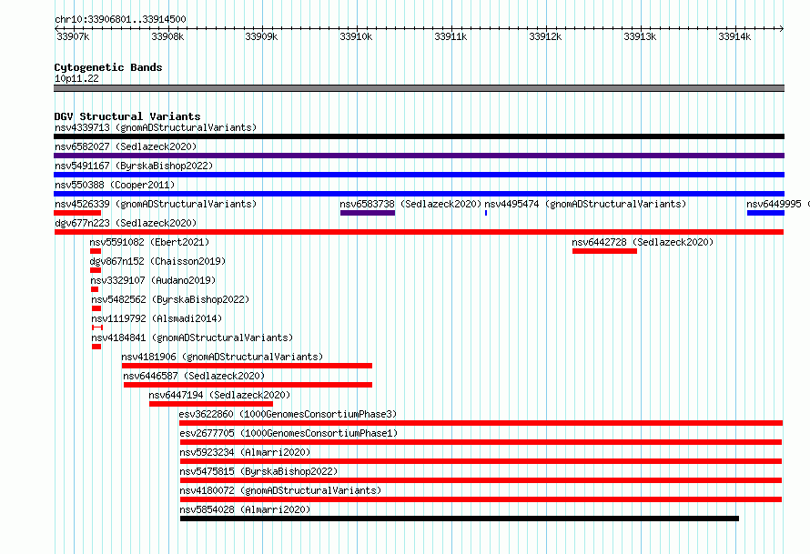This screenshot has width=810, height=554.
Task: Click the small red nsv3329107 bar
Action: tap(95, 289)
